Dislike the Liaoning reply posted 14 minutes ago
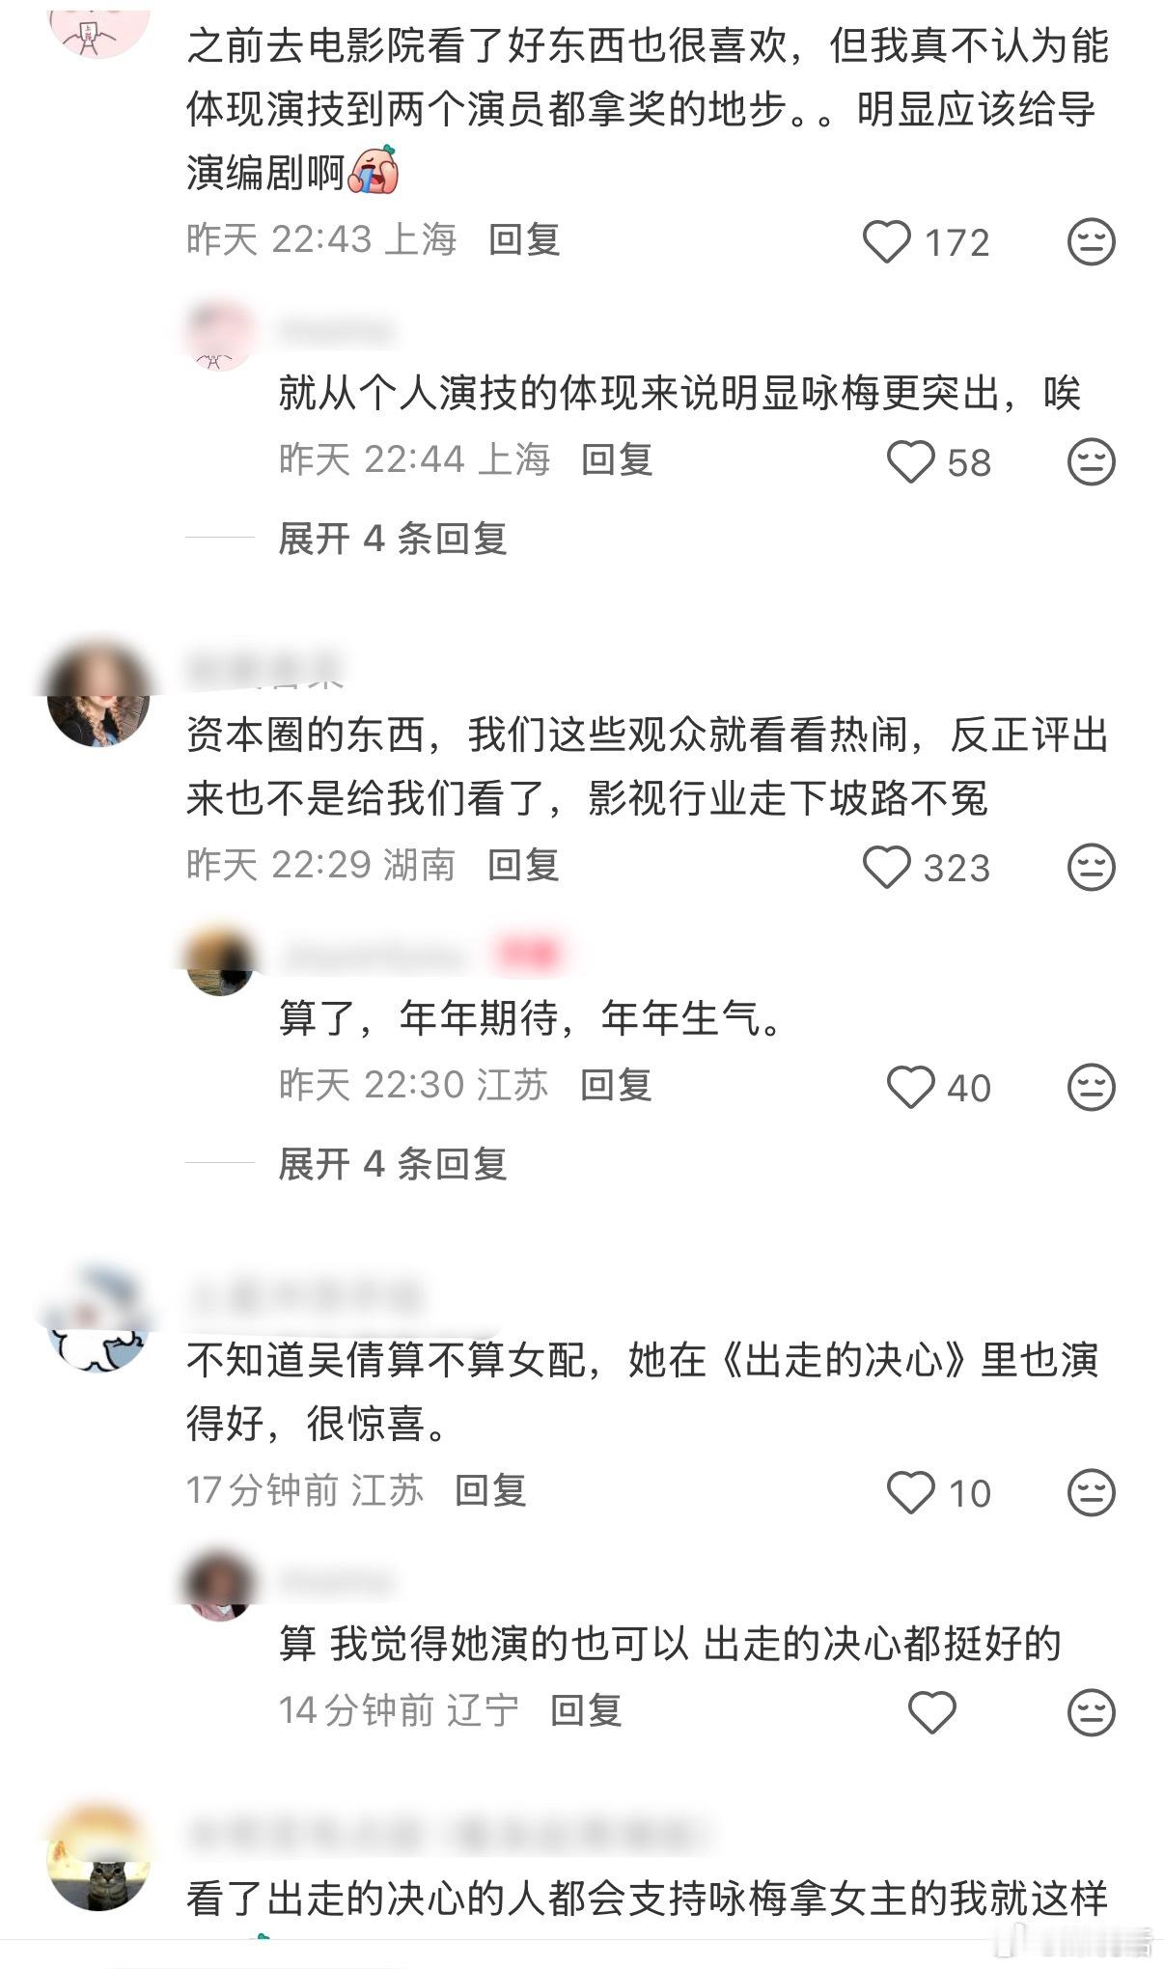1164x1969 pixels. (1091, 1713)
